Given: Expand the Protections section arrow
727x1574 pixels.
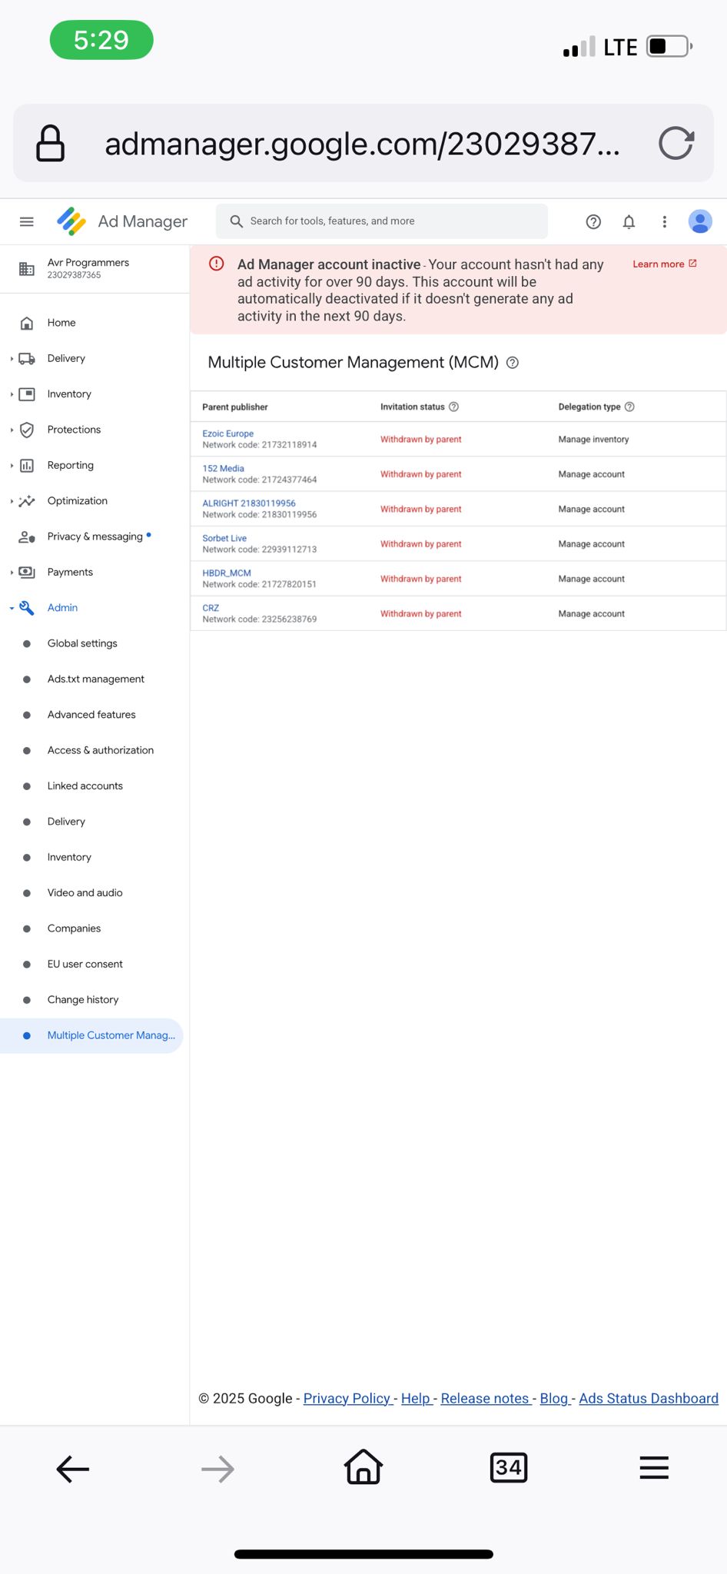Looking at the screenshot, I should 12,430.
